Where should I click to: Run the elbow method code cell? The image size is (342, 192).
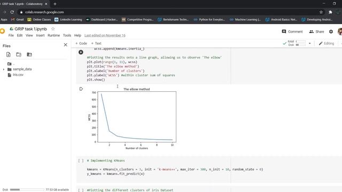pos(81,52)
